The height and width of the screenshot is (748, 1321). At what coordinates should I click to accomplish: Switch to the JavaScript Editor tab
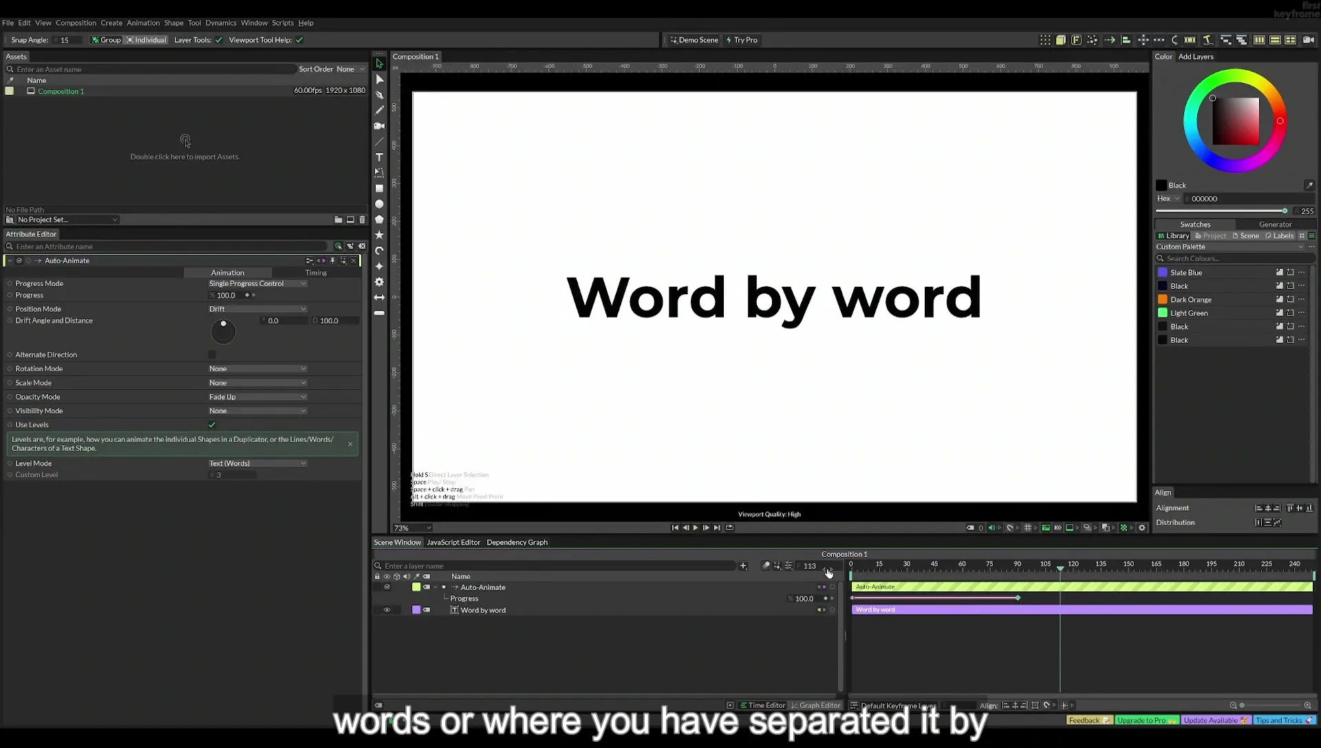453,542
